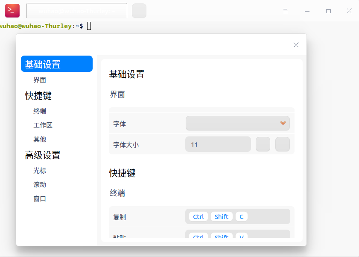Click the 快捷键 heading in the content pane
The image size is (359, 257).
coord(123,173)
